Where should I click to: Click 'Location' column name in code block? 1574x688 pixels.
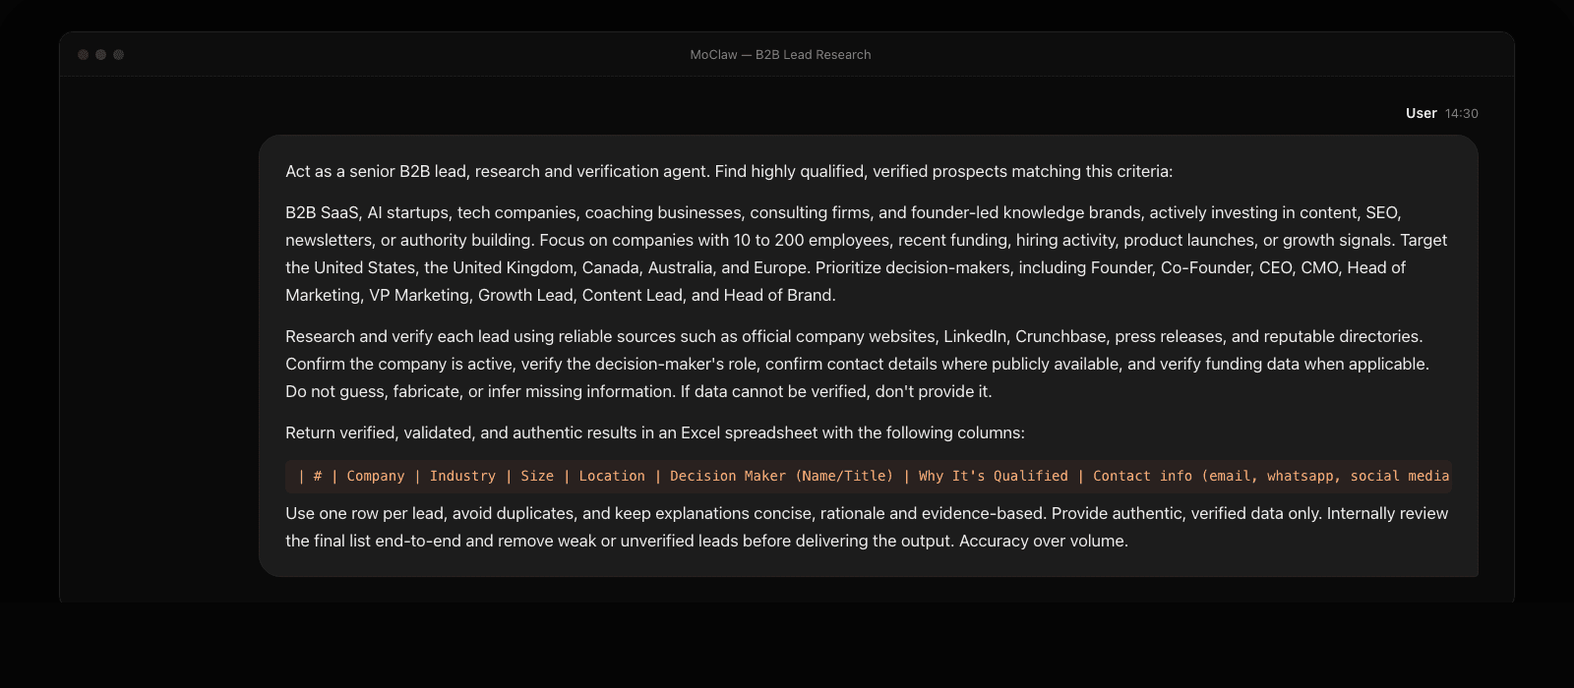pyautogui.click(x=612, y=476)
